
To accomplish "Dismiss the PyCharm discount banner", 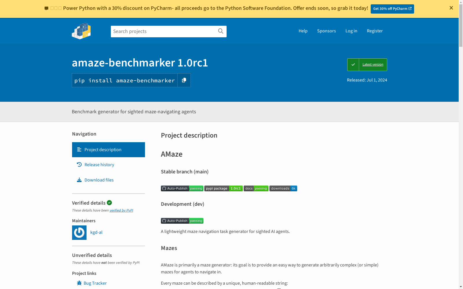I will point(451,8).
